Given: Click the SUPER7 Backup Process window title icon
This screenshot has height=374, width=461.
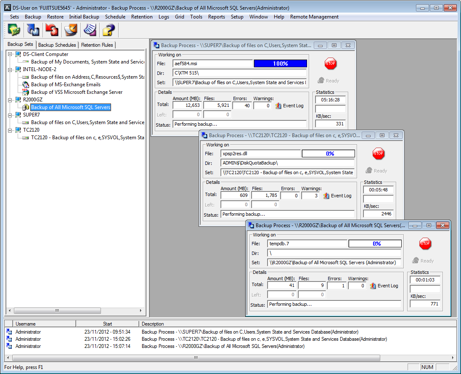Looking at the screenshot, I should click(157, 45).
